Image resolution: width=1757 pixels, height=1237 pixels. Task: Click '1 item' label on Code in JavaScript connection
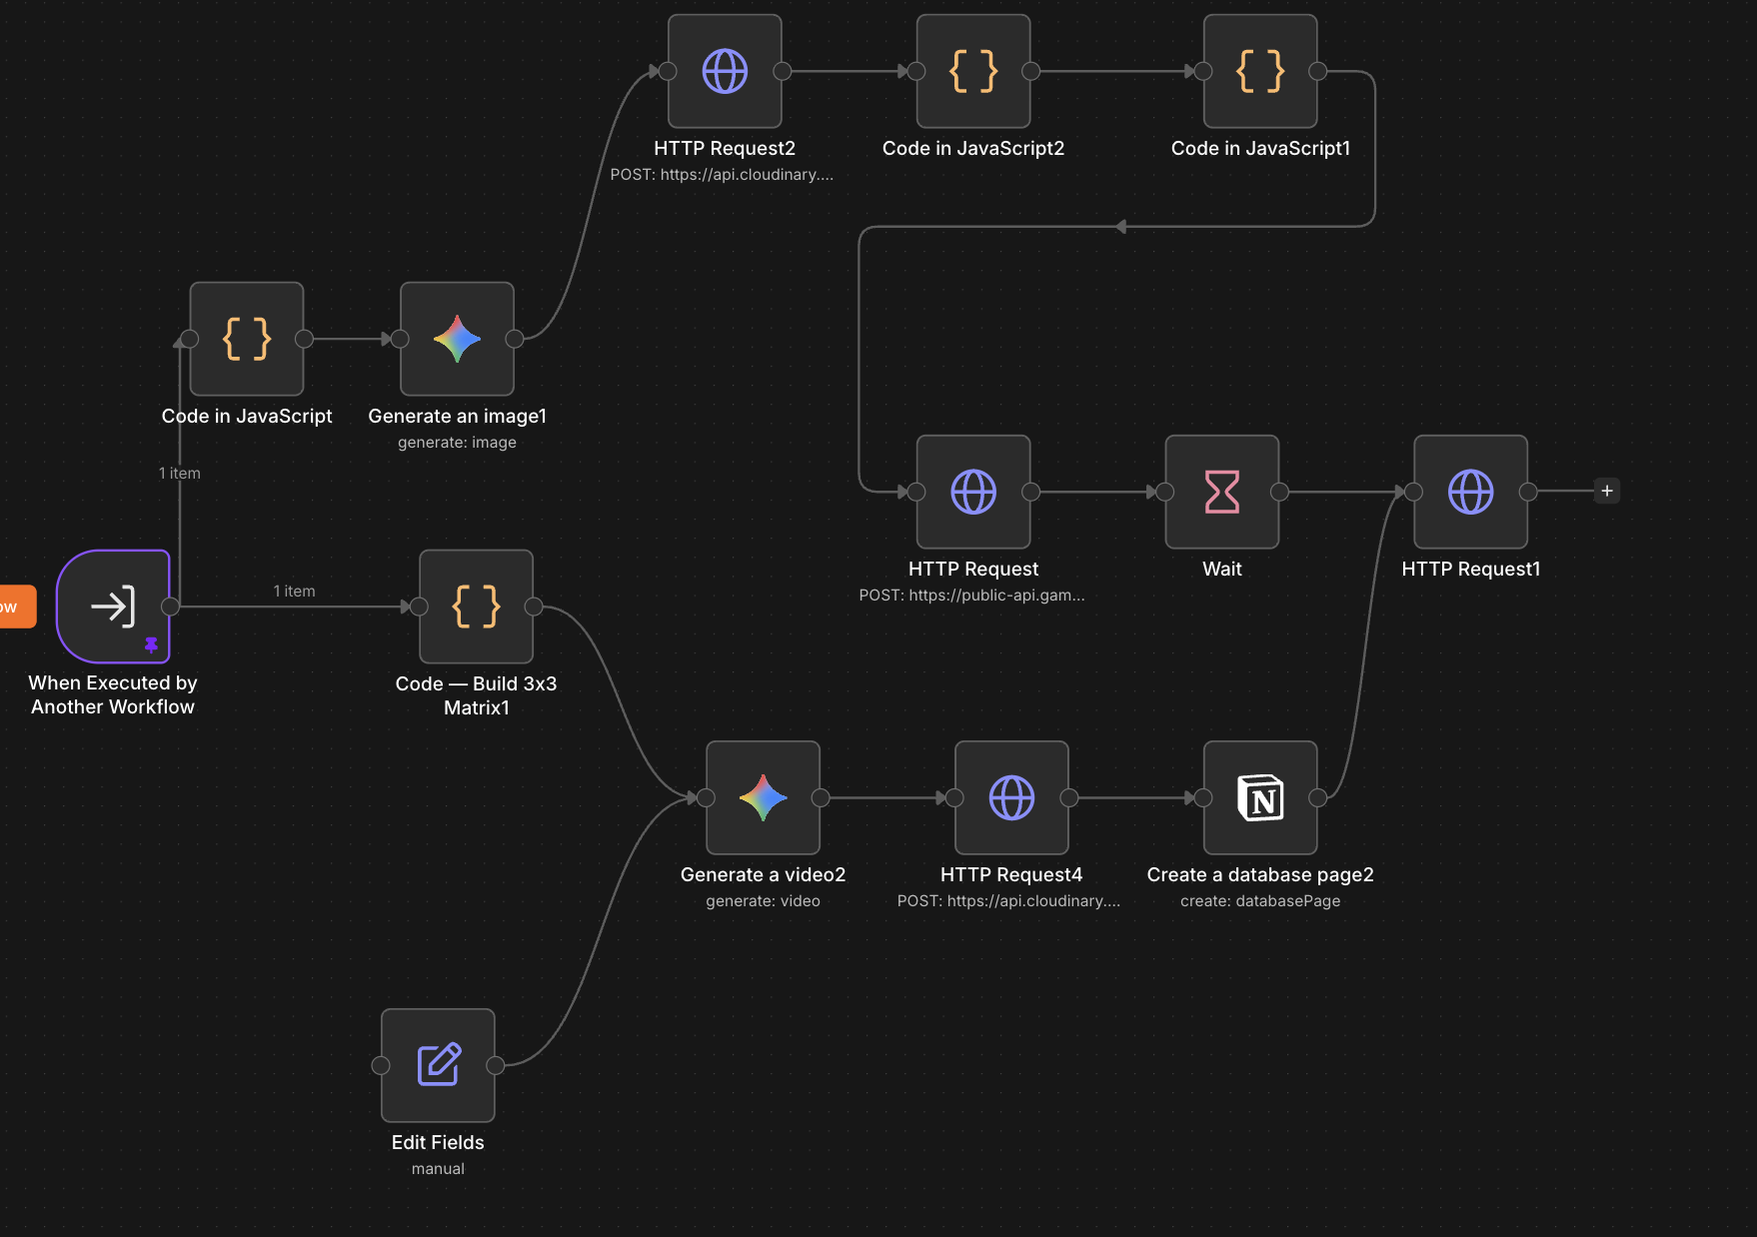pyautogui.click(x=180, y=473)
